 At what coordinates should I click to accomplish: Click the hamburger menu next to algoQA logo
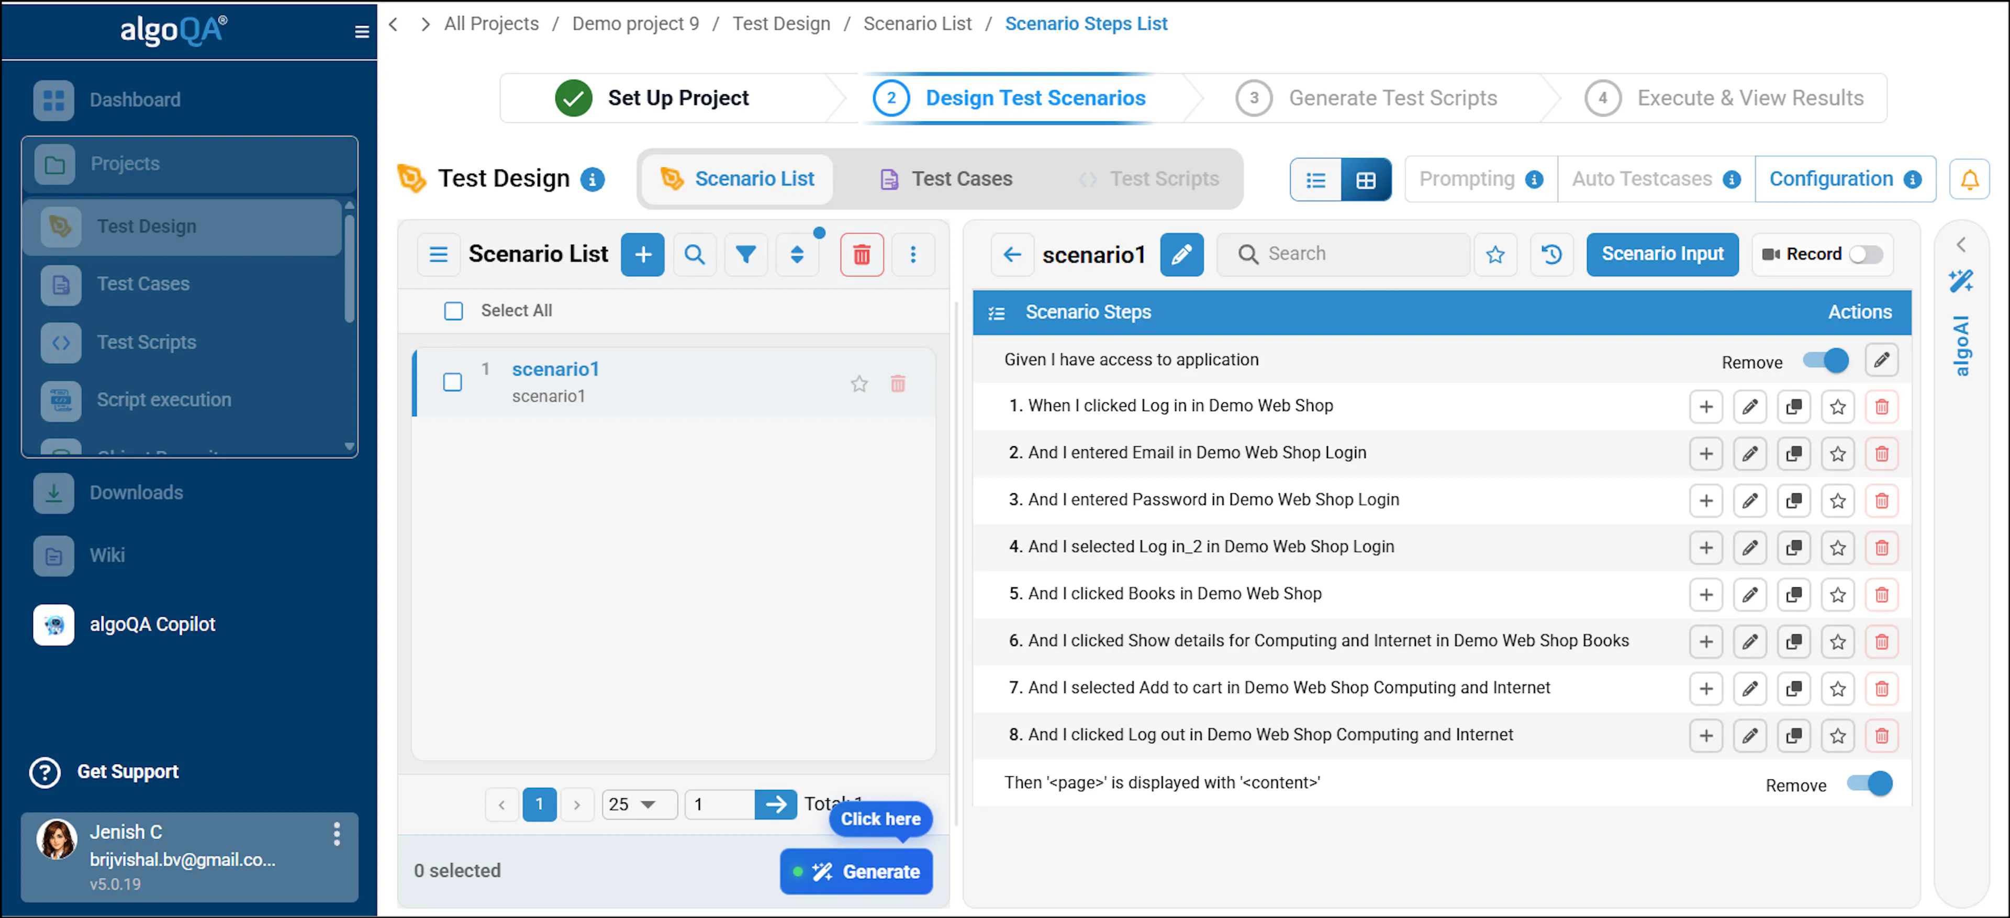[361, 31]
